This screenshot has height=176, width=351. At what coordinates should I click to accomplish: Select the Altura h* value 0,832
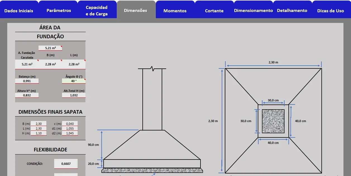(27, 95)
